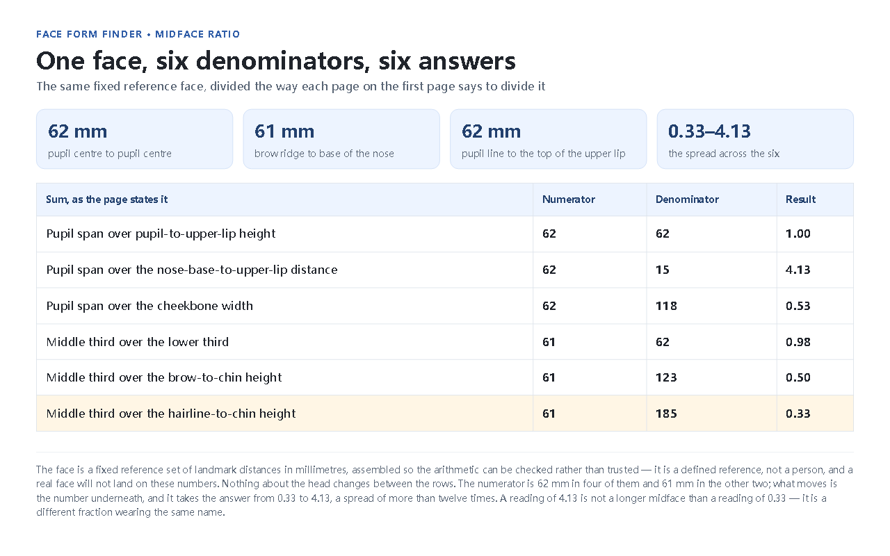Select the pupil line to upper lip card
Viewport: 890px width, 556px height.
[x=548, y=139]
